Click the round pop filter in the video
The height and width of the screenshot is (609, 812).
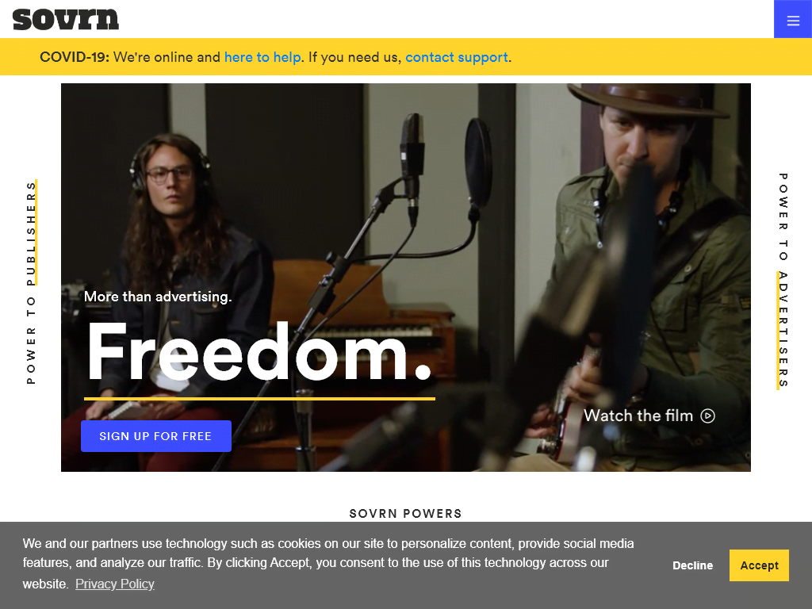click(x=478, y=160)
